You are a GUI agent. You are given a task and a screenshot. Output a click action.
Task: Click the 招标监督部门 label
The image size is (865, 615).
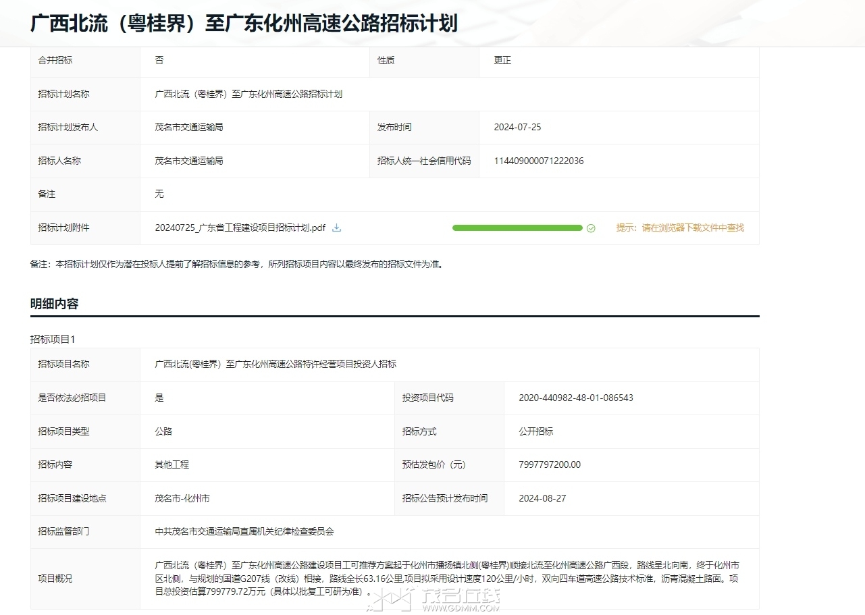63,532
